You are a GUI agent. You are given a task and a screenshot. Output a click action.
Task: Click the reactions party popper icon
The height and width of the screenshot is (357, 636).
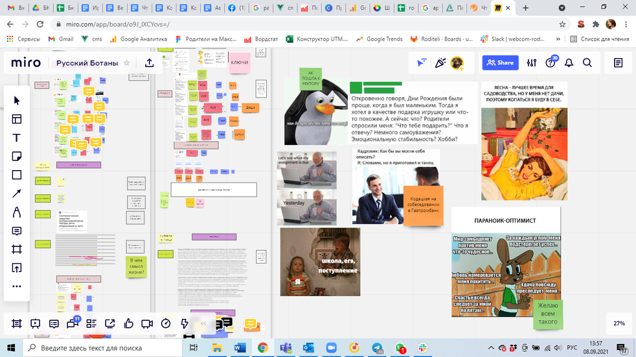pos(440,63)
